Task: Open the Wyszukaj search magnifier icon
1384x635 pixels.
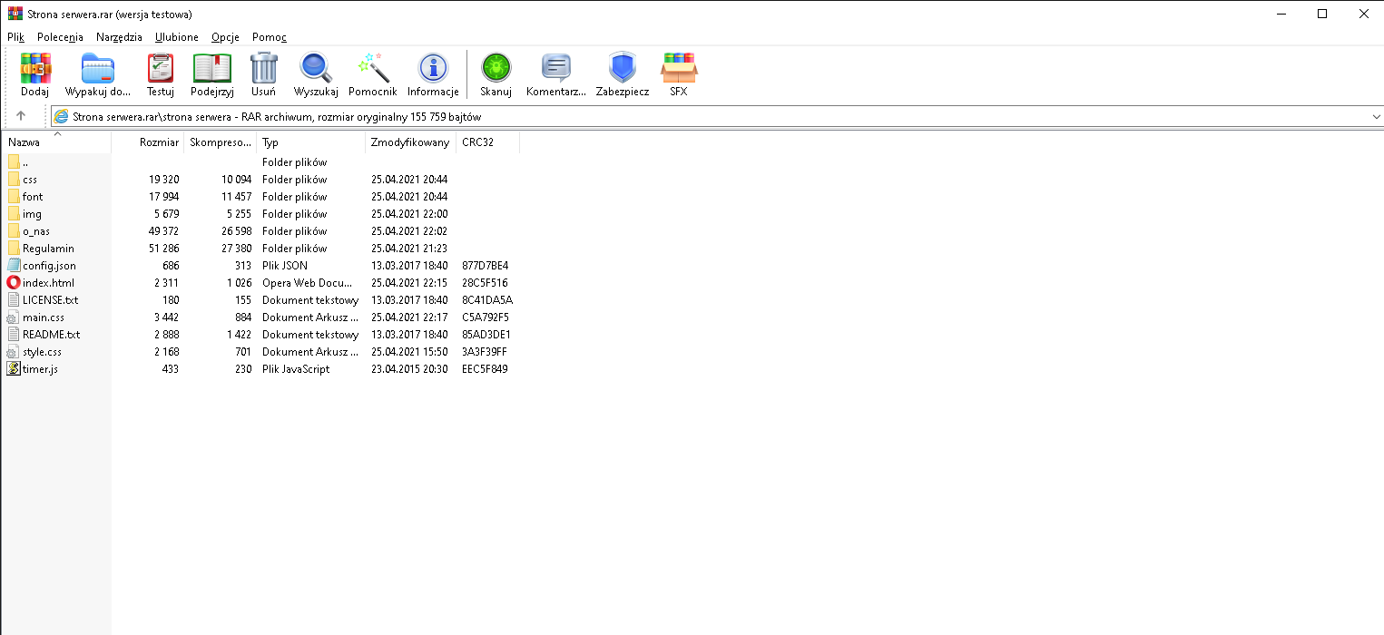Action: [316, 69]
